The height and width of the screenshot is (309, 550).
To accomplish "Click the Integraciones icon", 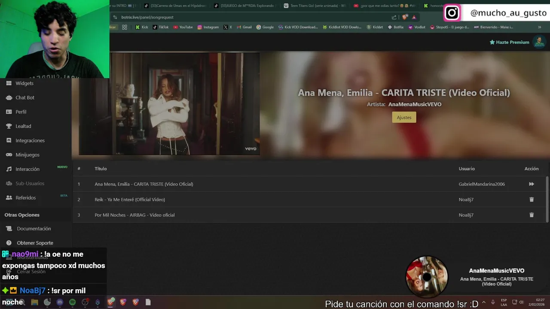I will [x=9, y=140].
